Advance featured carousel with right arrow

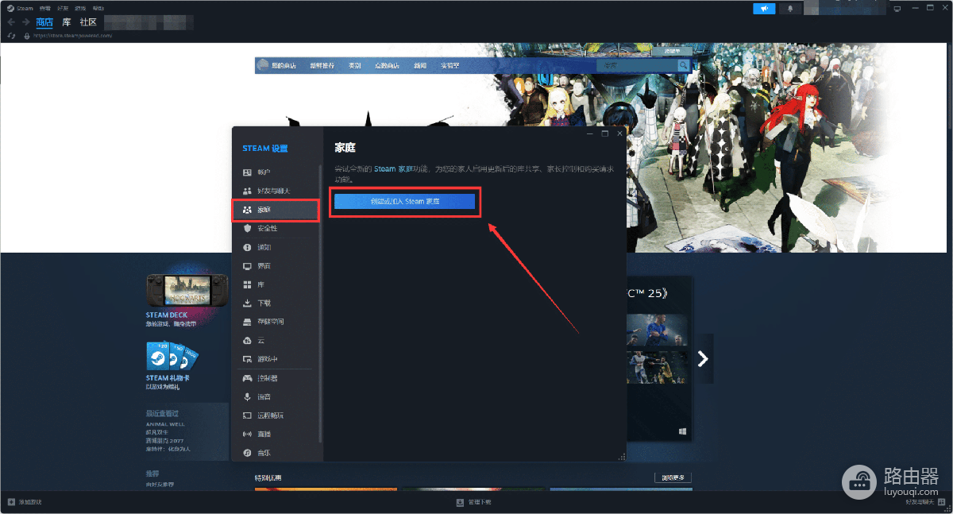703,359
